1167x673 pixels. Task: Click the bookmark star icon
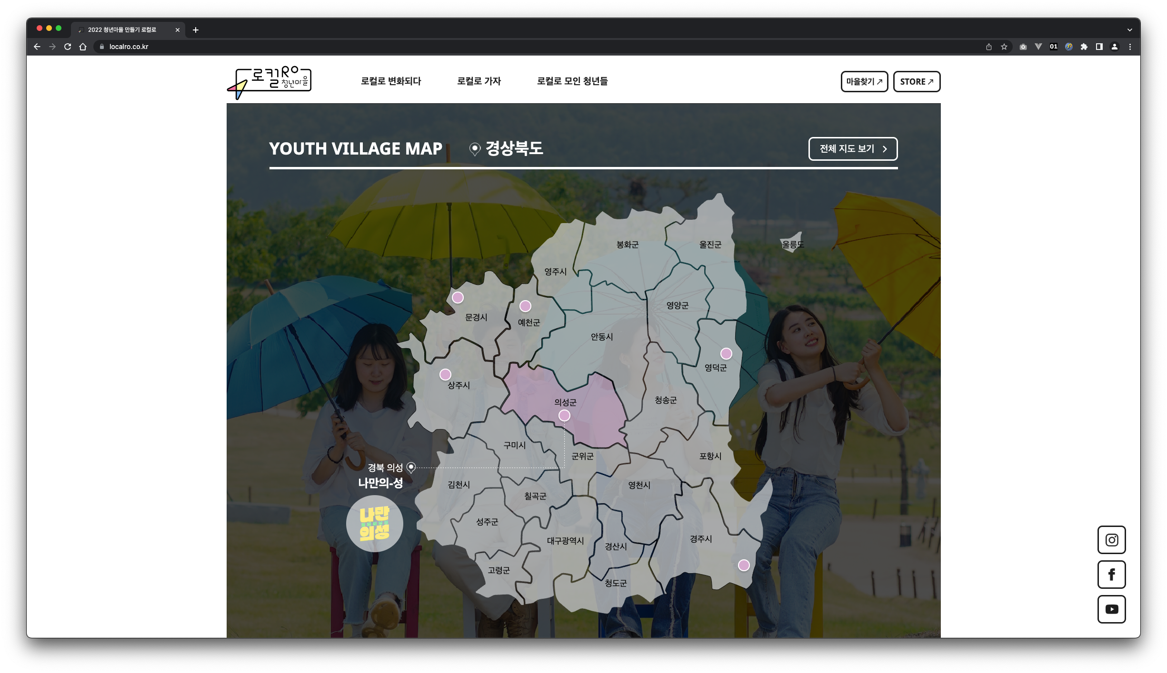tap(1004, 47)
